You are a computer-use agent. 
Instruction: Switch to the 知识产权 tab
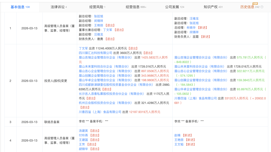pos(213,7)
